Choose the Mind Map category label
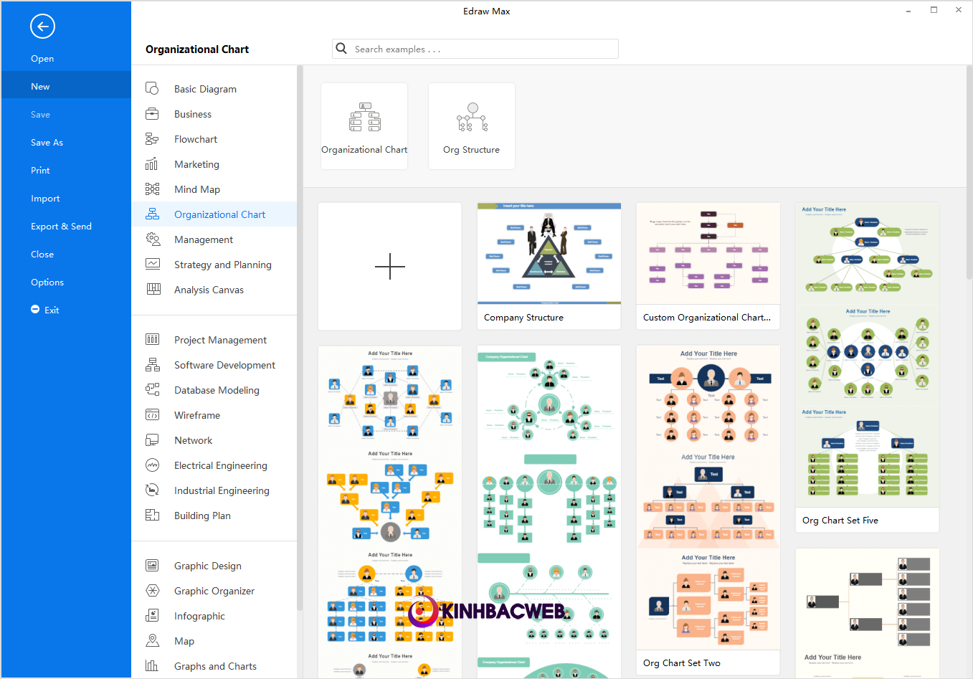 pos(197,189)
